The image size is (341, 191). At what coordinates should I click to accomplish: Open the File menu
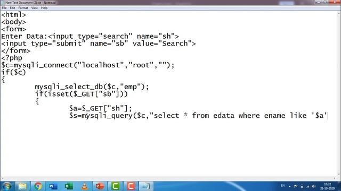pyautogui.click(x=4, y=8)
